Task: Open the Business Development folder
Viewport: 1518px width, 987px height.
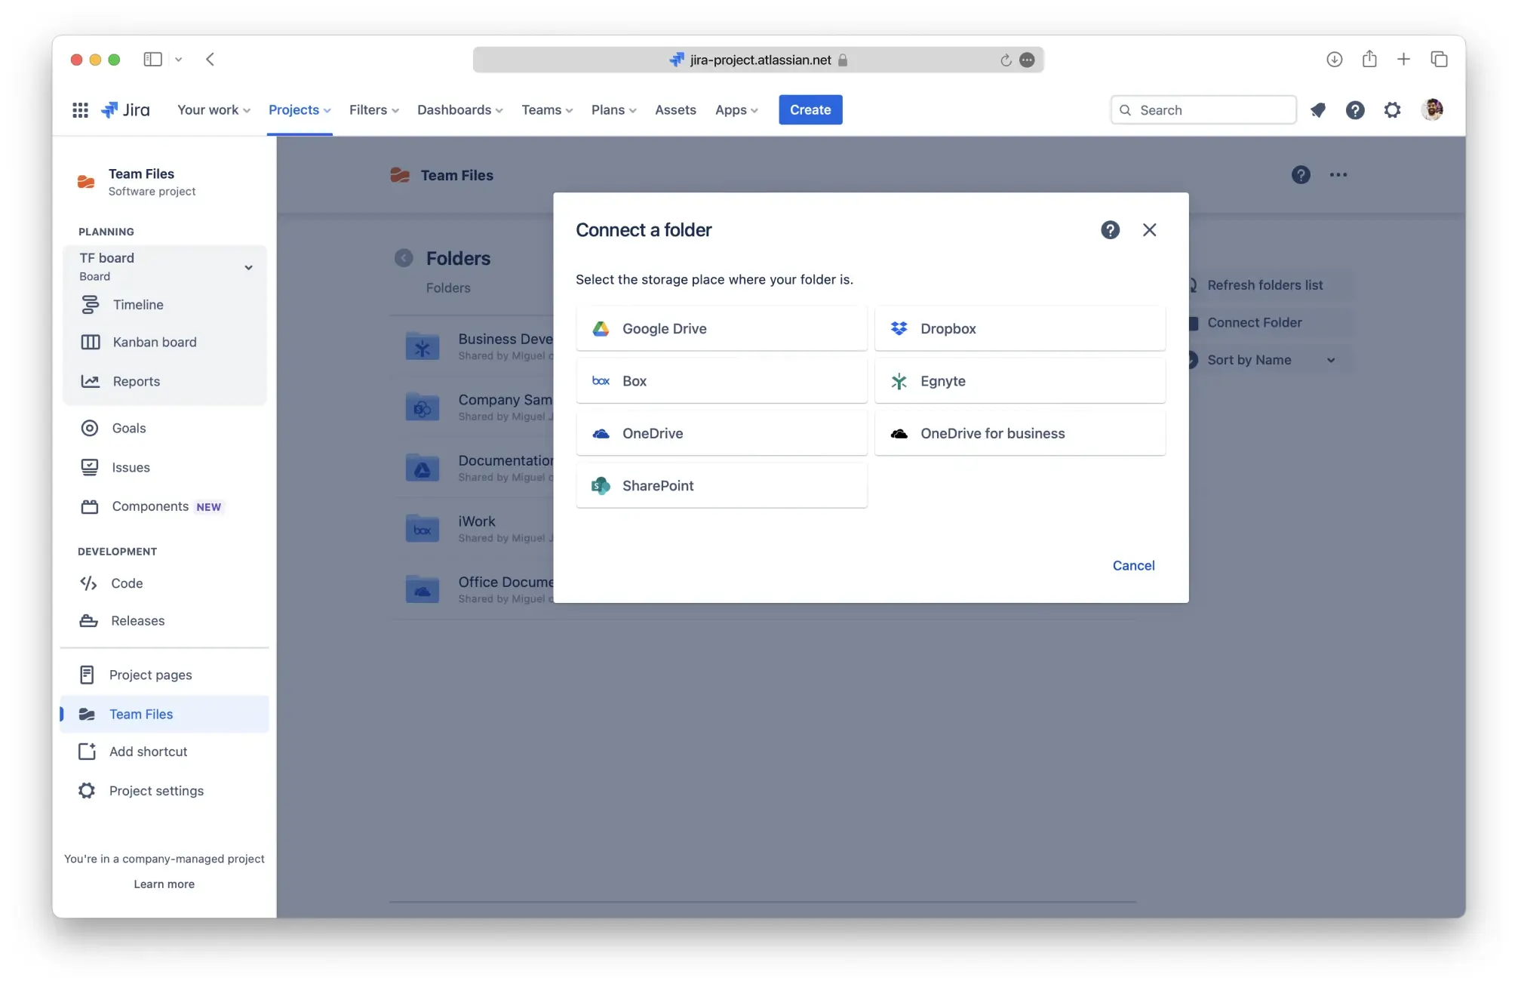Action: [478, 346]
